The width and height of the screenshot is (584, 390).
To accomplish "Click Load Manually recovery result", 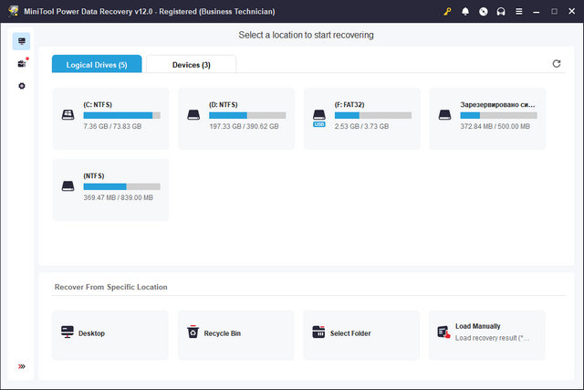I will (x=487, y=333).
